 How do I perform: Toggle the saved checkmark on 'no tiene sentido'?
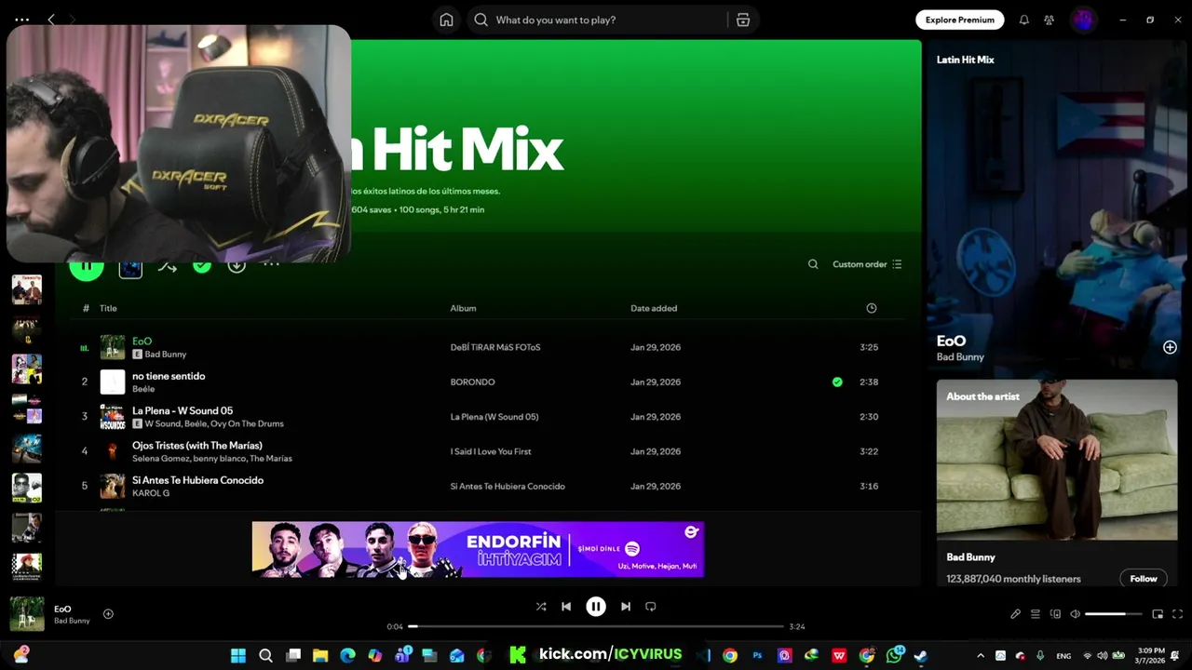(x=837, y=382)
